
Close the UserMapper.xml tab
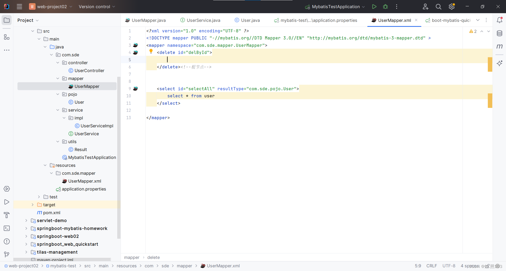pos(416,20)
